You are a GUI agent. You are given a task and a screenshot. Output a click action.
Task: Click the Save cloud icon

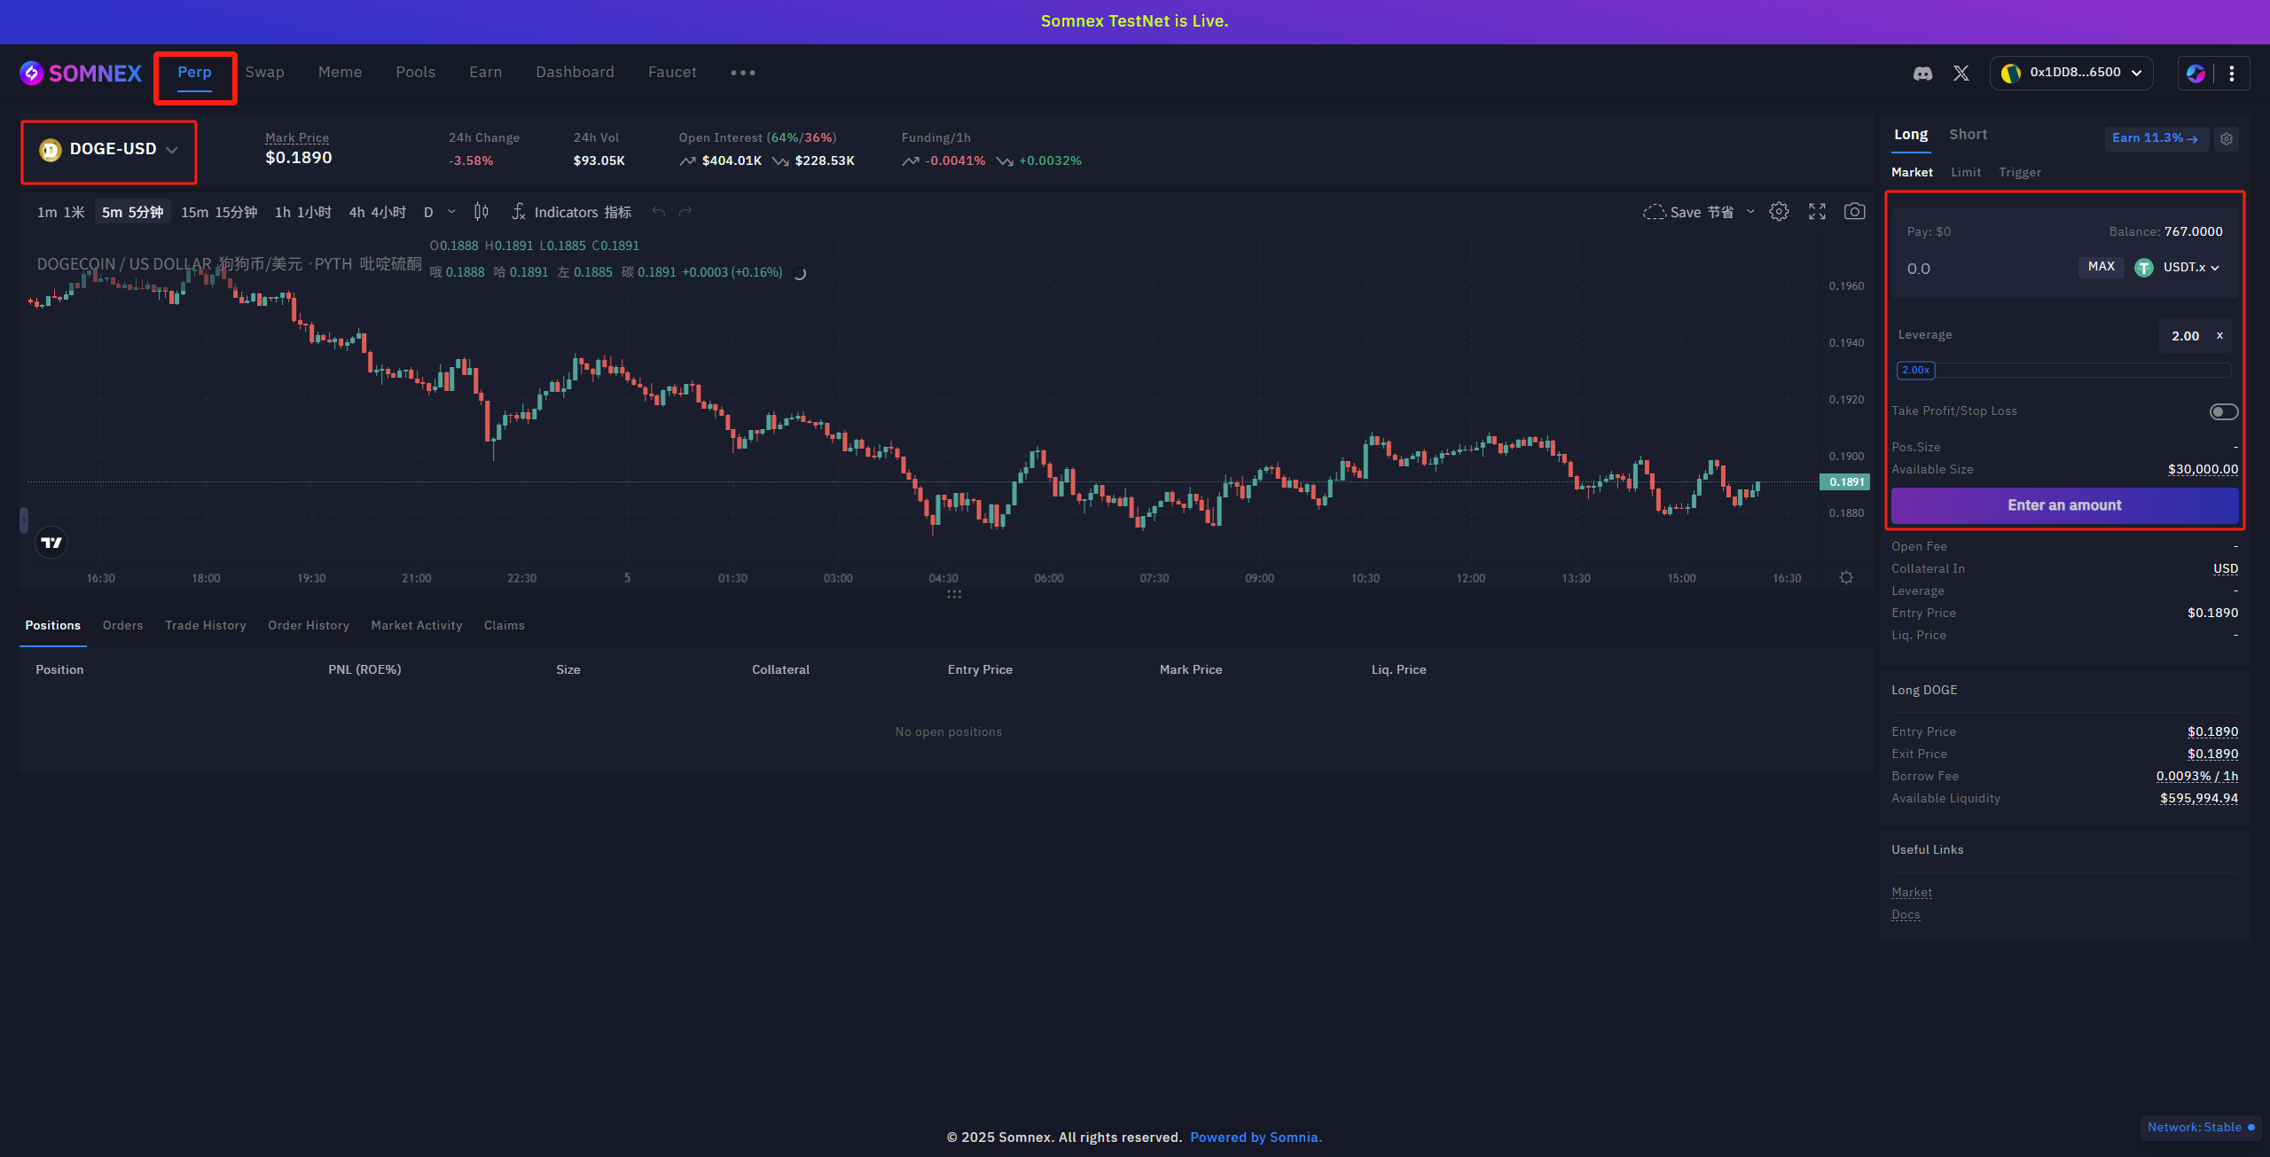click(1654, 212)
